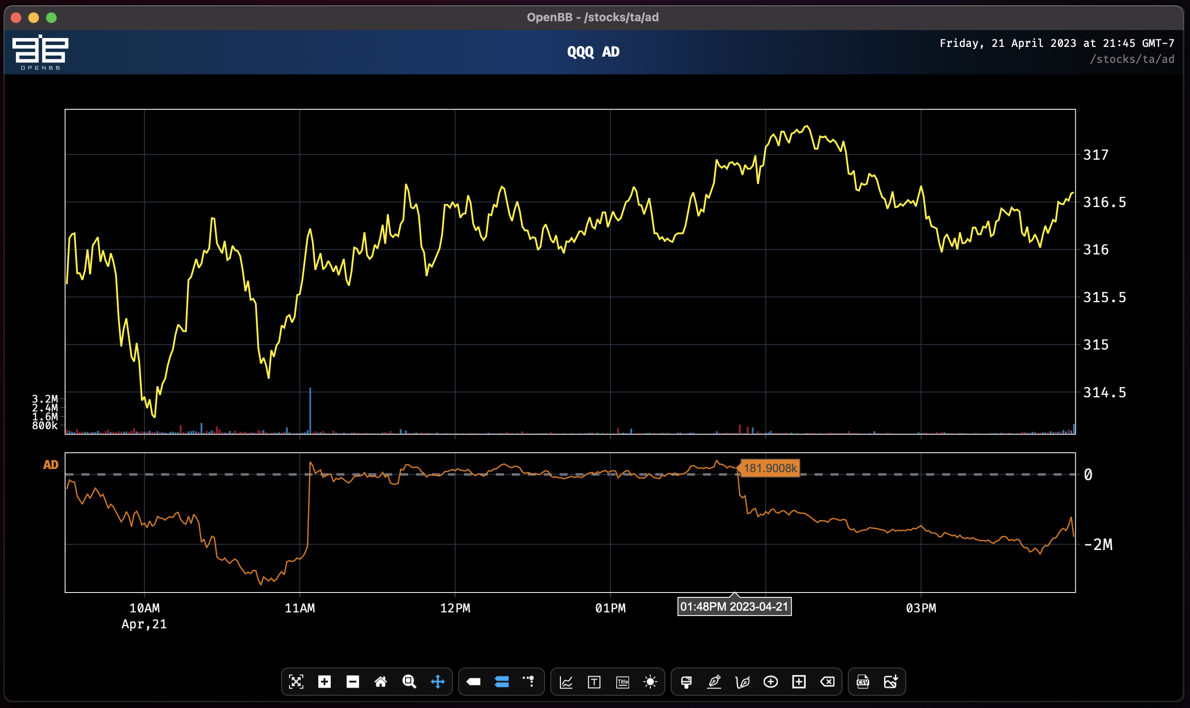Image resolution: width=1190 pixels, height=708 pixels.
Task: Export data with the CSV icon
Action: (863, 682)
